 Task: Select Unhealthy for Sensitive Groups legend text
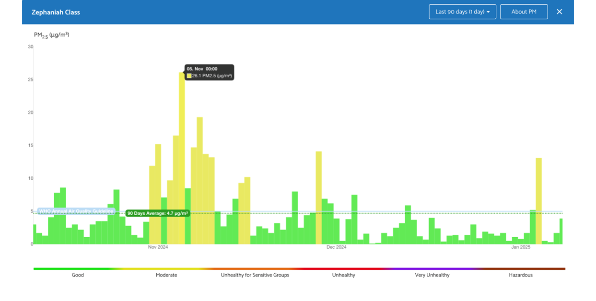[x=255, y=275]
